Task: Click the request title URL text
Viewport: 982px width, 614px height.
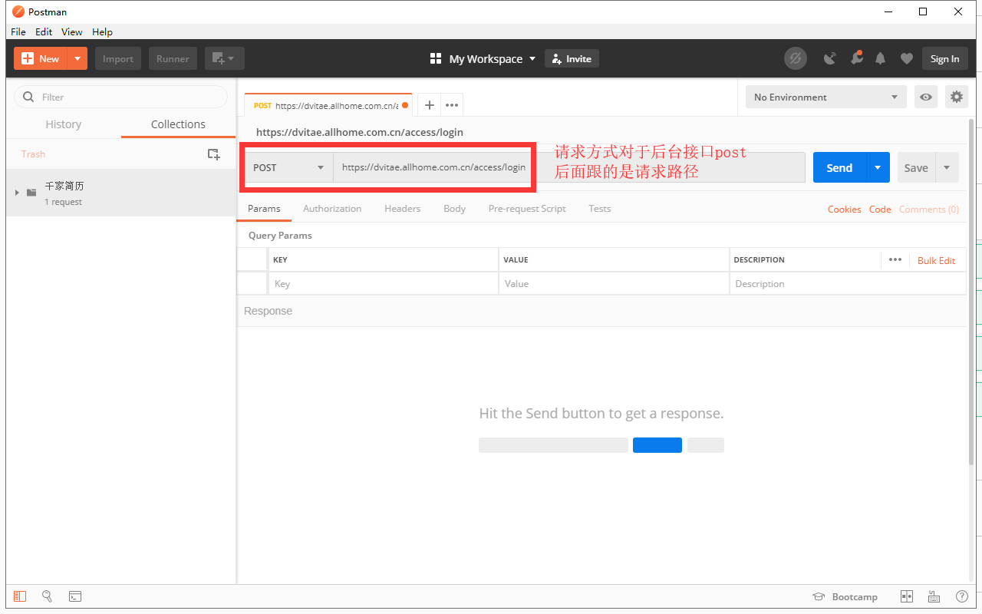Action: pos(360,132)
